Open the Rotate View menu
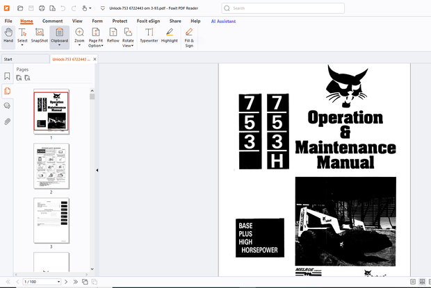Image resolution: width=431 pixels, height=288 pixels. pos(128,37)
